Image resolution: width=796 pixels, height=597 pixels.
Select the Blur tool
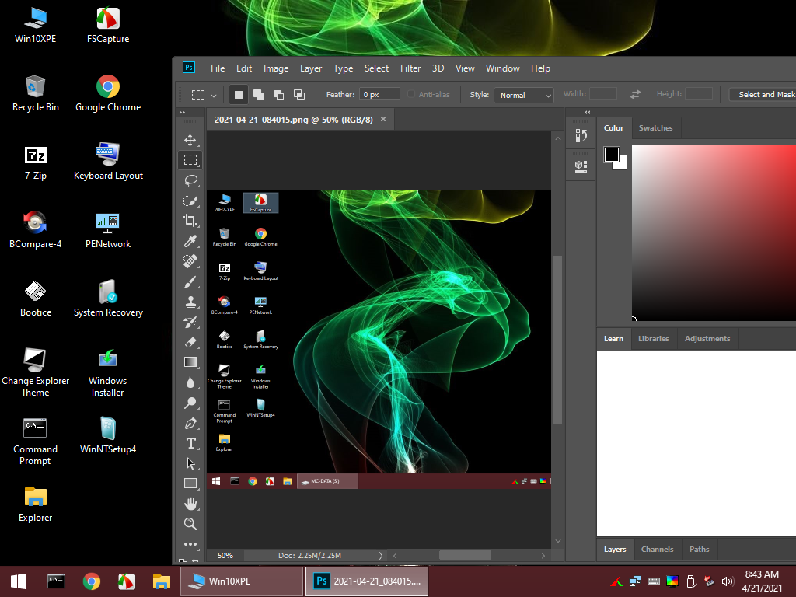[190, 382]
